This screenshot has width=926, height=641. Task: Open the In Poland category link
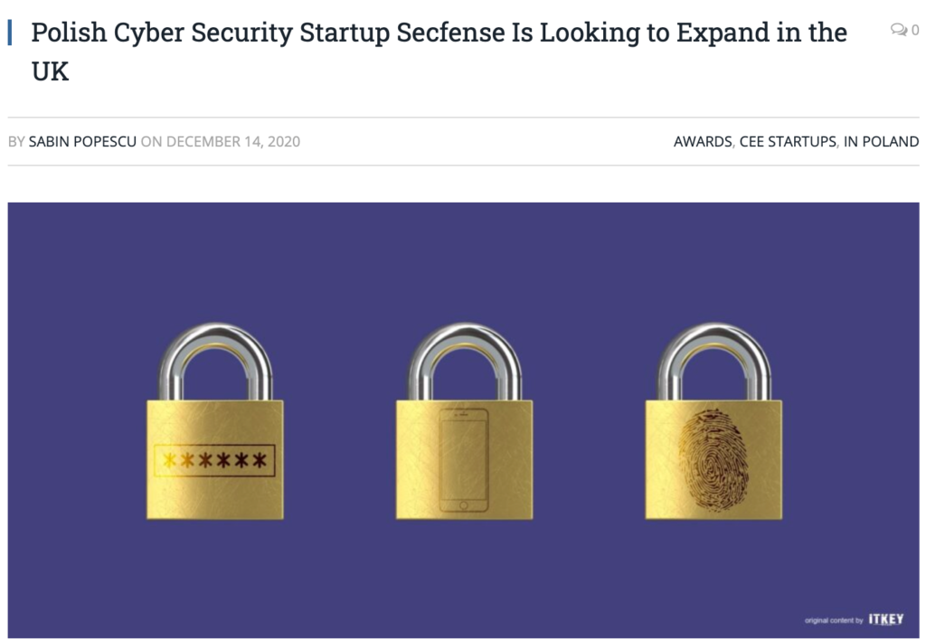(x=881, y=142)
